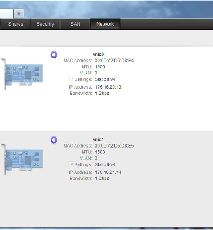Click IP address 176.16.20.13
Viewport: 213px width, 230px height.
[108, 87]
